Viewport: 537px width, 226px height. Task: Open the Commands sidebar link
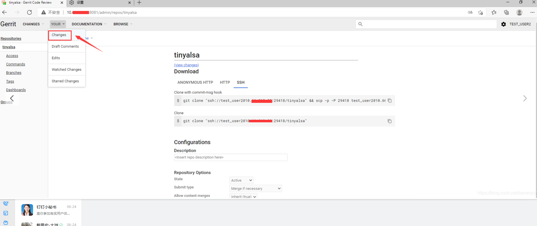coord(16,64)
